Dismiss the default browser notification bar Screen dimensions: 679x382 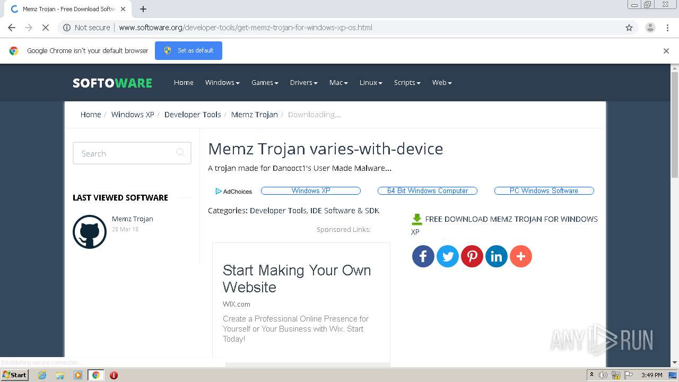pyautogui.click(x=666, y=51)
